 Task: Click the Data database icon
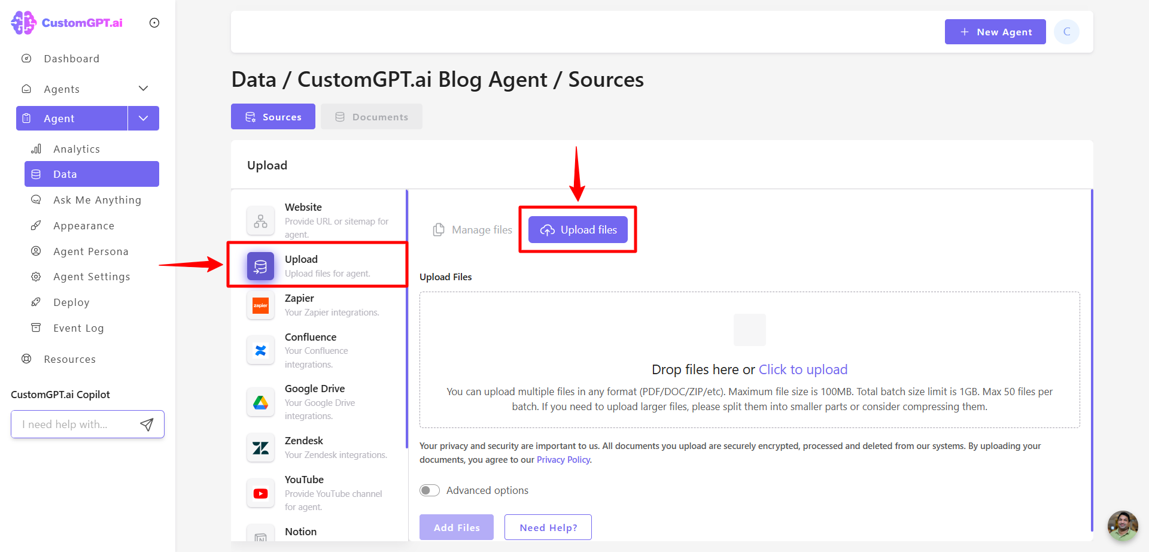36,174
